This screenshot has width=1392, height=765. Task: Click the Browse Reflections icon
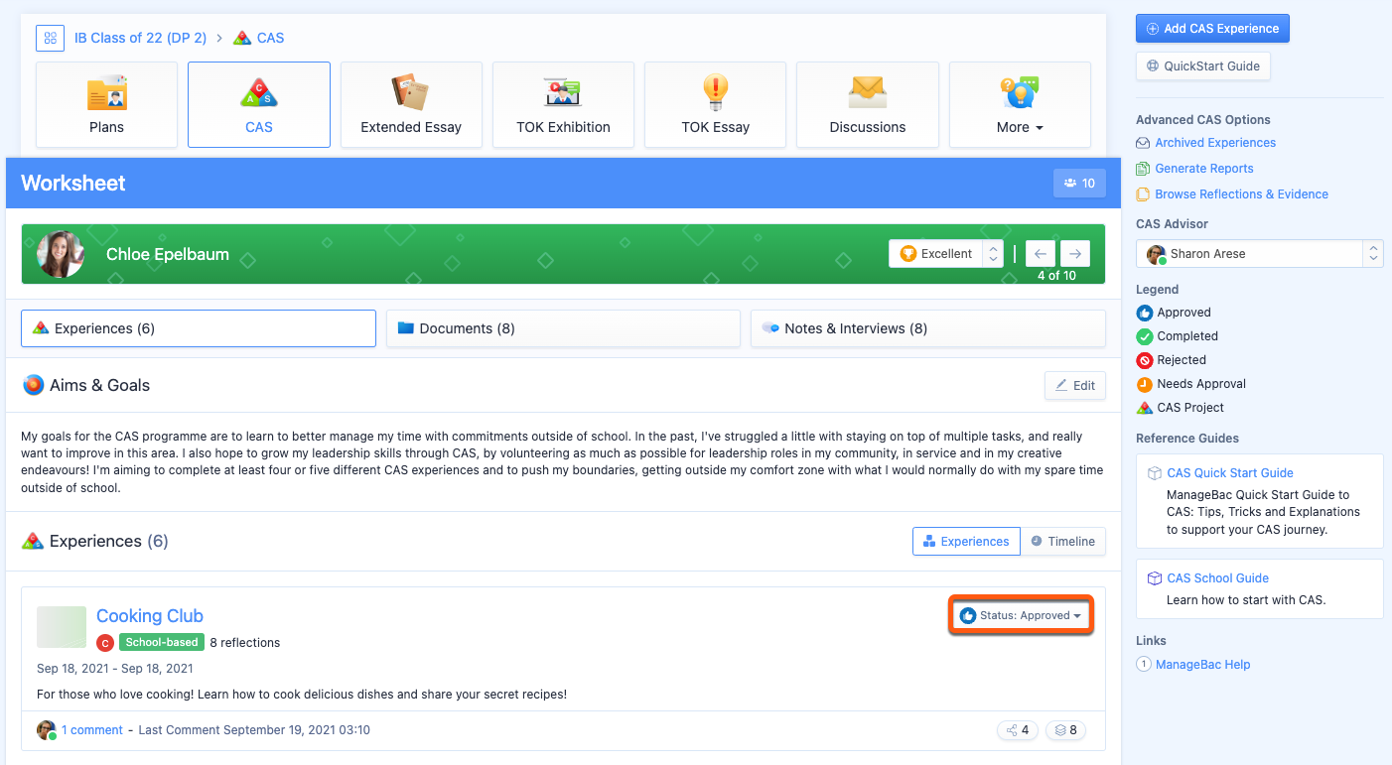(x=1143, y=194)
